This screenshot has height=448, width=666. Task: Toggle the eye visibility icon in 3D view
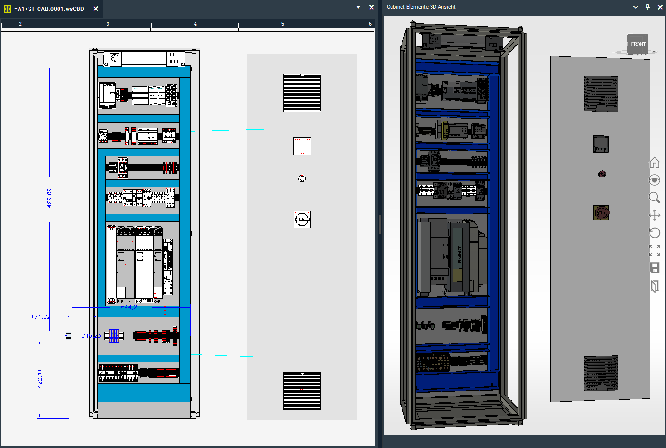coord(655,180)
